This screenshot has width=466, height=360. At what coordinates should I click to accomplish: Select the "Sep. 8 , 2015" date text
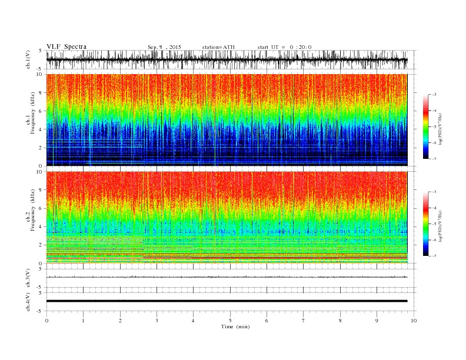point(164,47)
